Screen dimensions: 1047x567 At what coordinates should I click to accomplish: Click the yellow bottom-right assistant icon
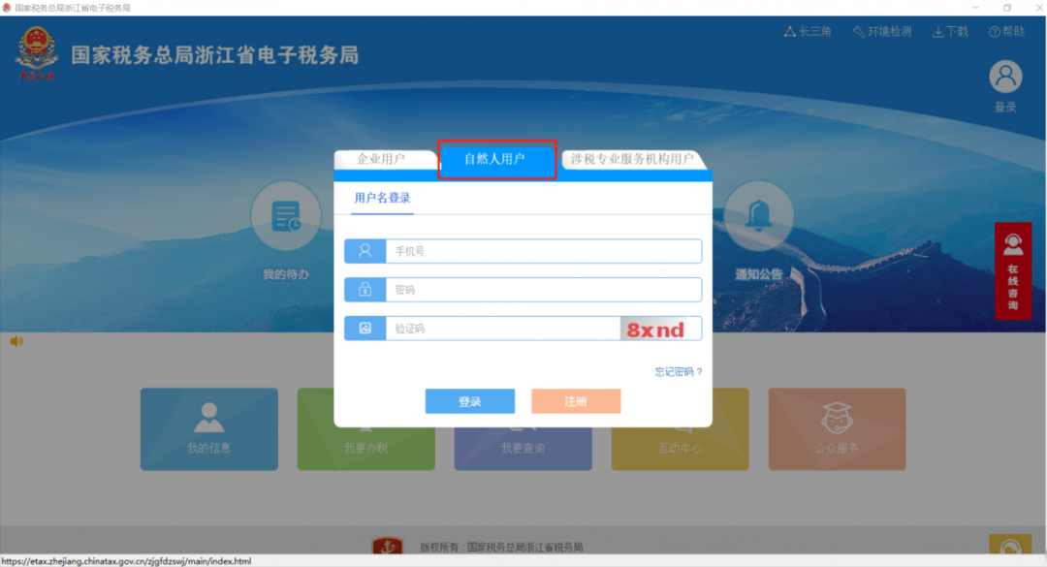tap(1010, 546)
